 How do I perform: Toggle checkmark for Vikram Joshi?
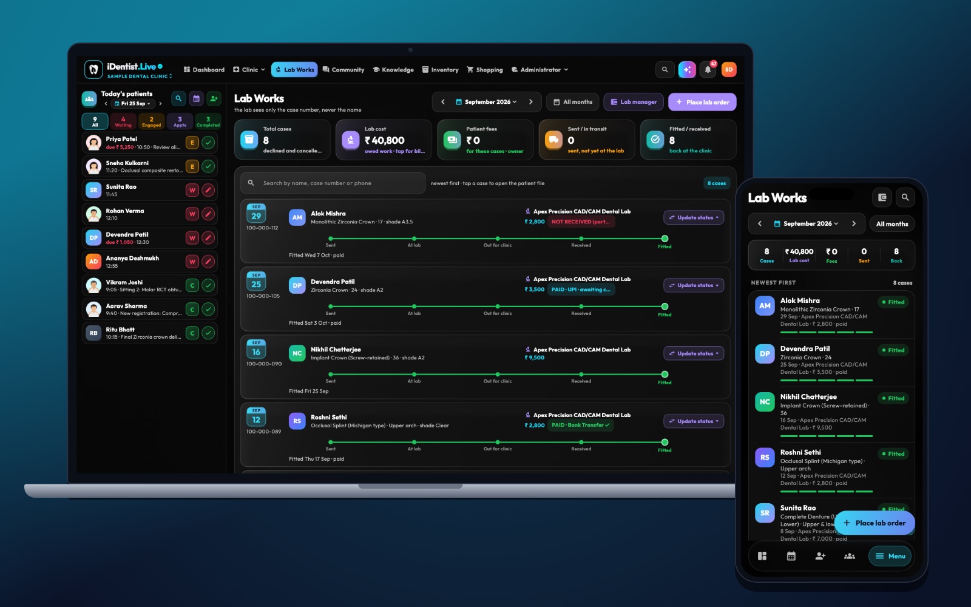208,285
